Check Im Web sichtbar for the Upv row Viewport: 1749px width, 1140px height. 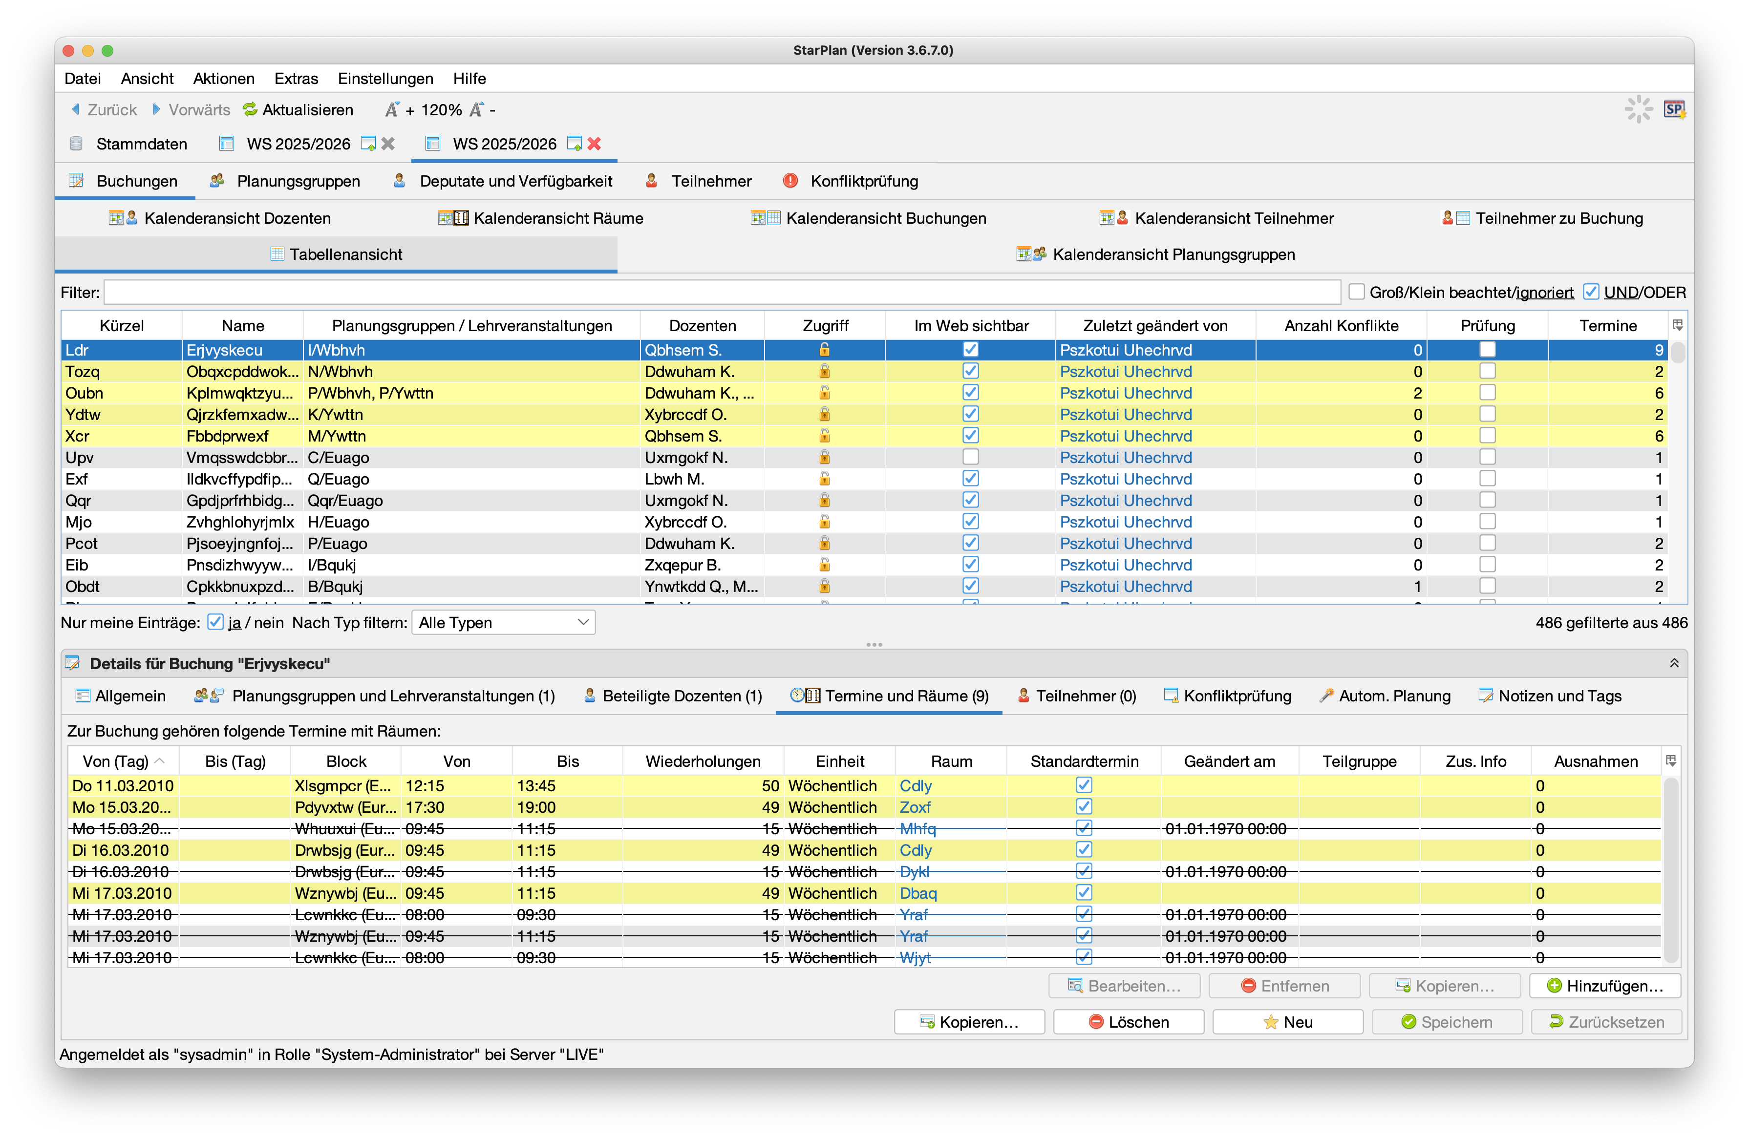[x=970, y=458]
